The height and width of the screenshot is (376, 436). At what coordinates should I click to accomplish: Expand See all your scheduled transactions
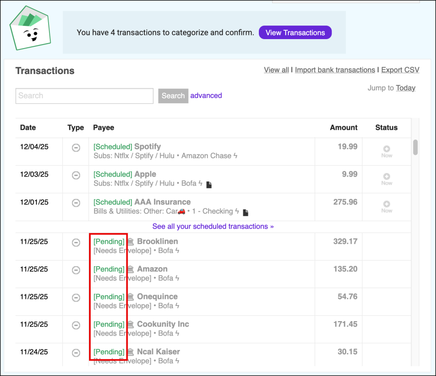click(213, 226)
